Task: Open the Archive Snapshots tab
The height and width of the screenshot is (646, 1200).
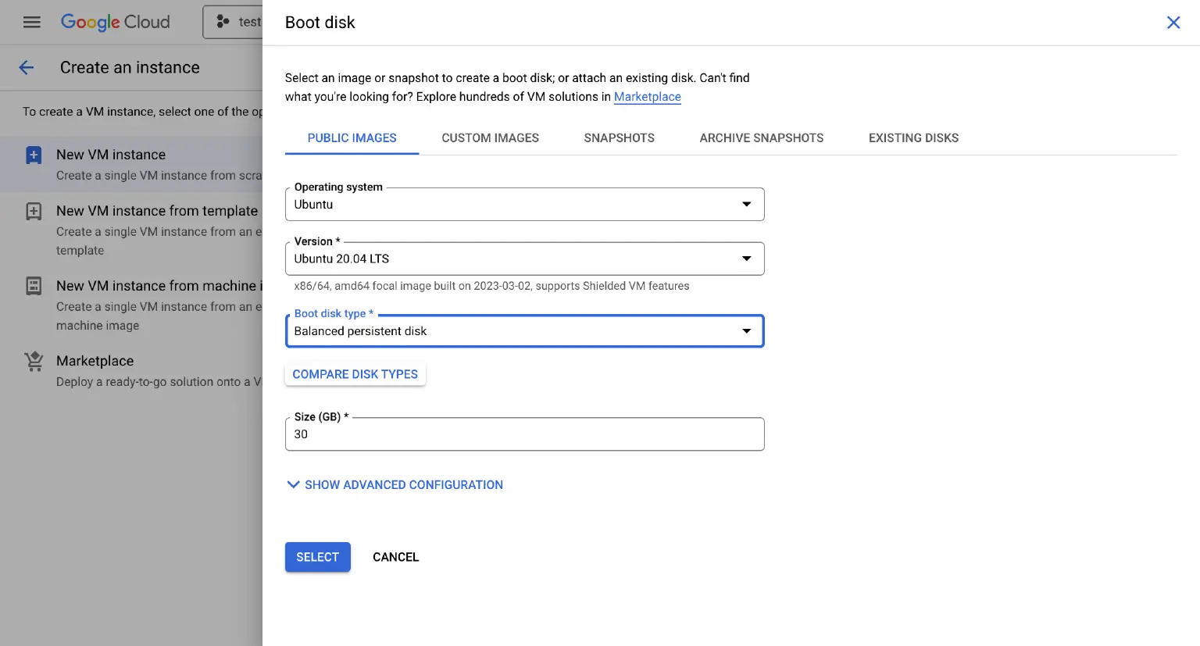Action: point(761,138)
